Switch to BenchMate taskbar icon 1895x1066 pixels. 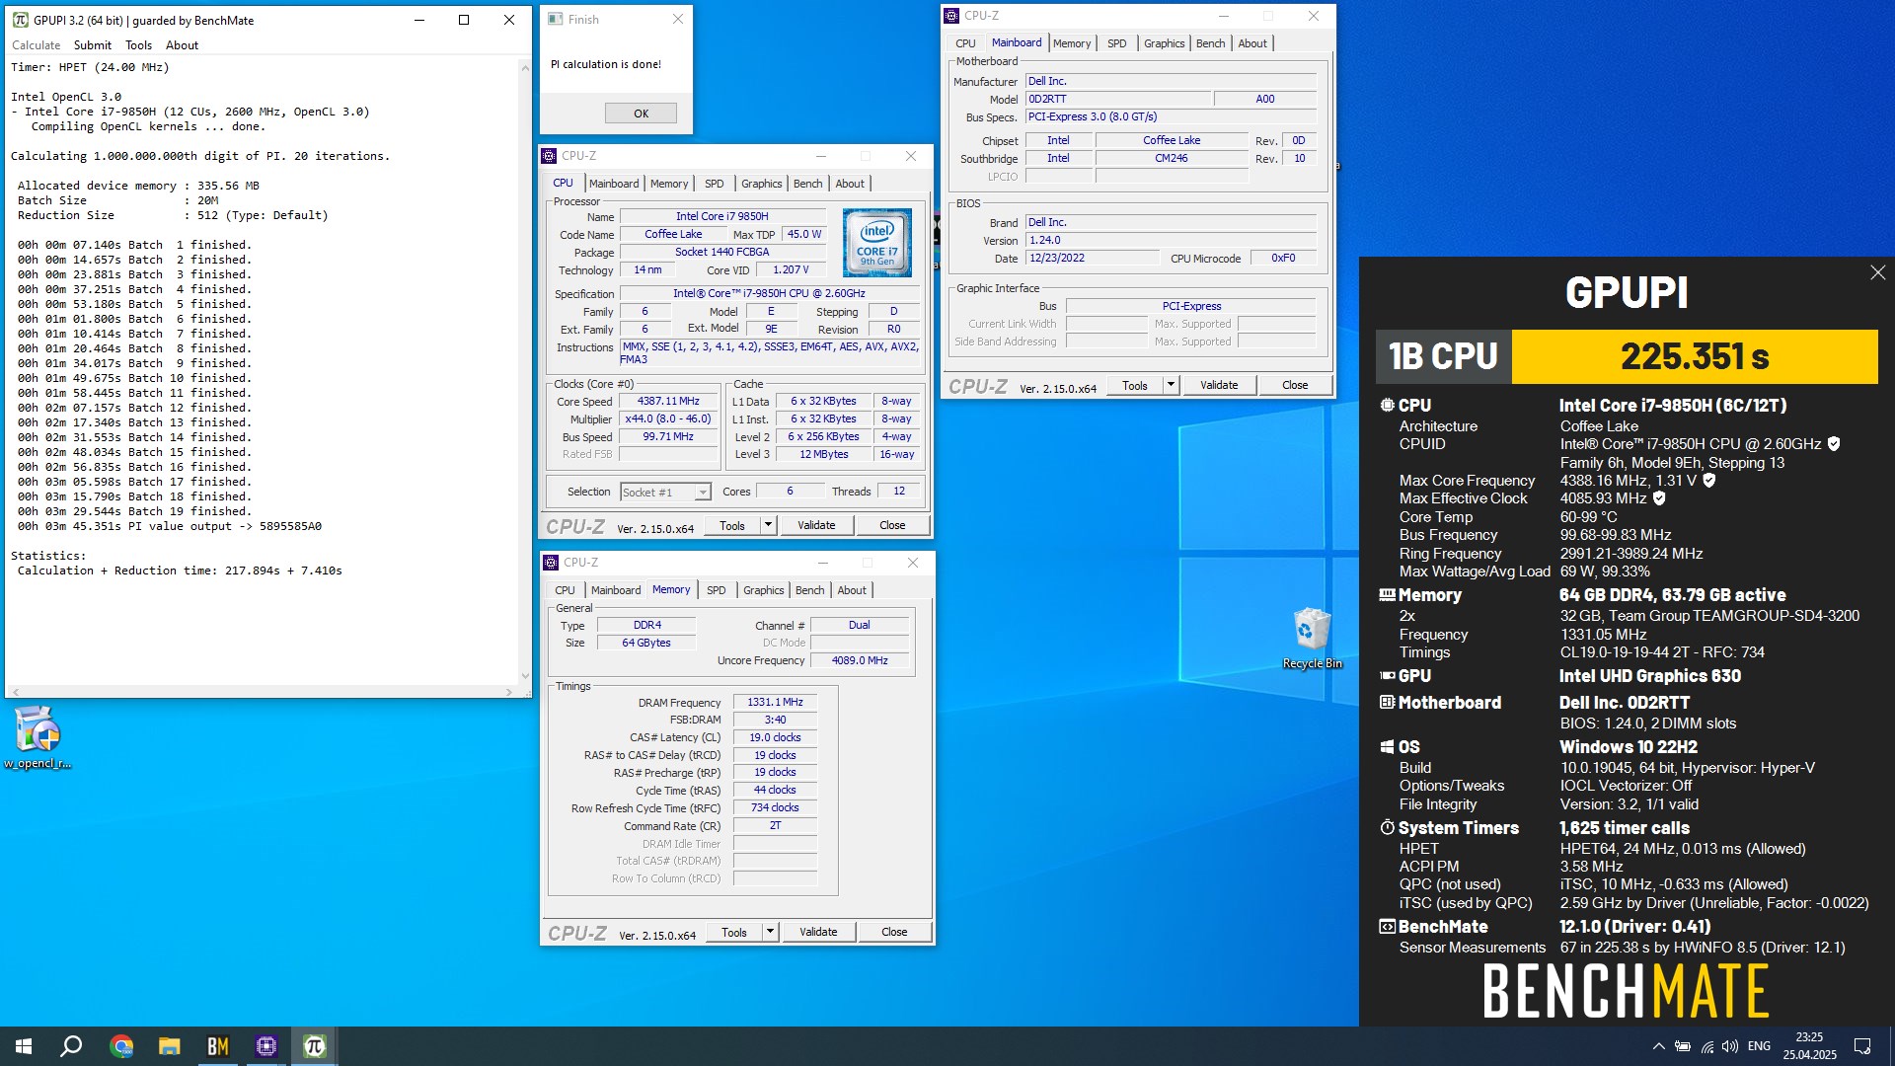click(218, 1046)
